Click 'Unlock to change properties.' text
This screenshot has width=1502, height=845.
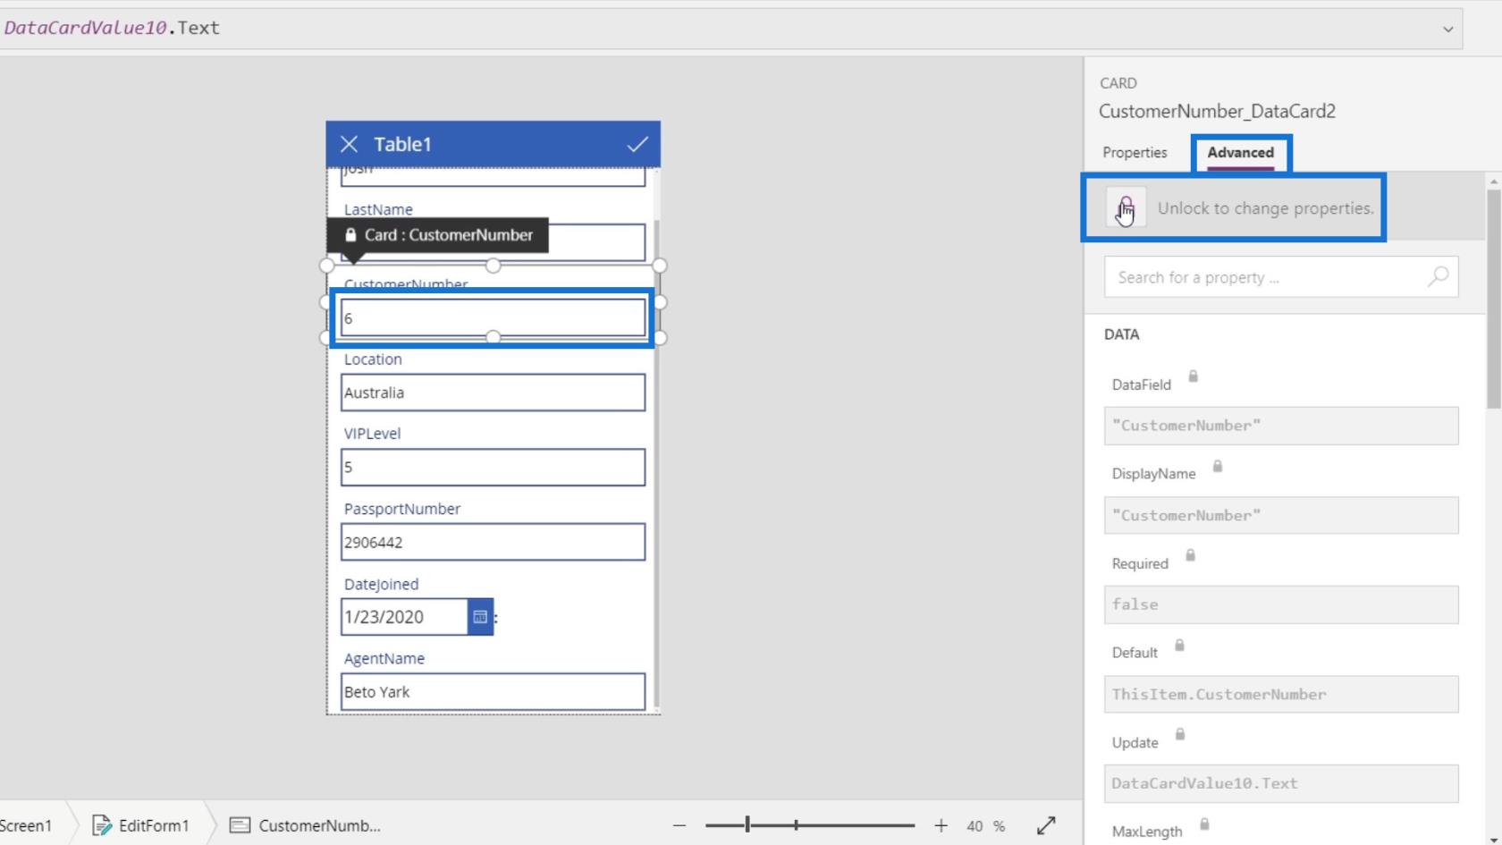point(1266,207)
